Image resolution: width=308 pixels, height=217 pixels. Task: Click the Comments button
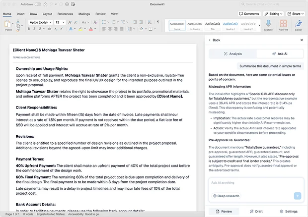click(249, 14)
